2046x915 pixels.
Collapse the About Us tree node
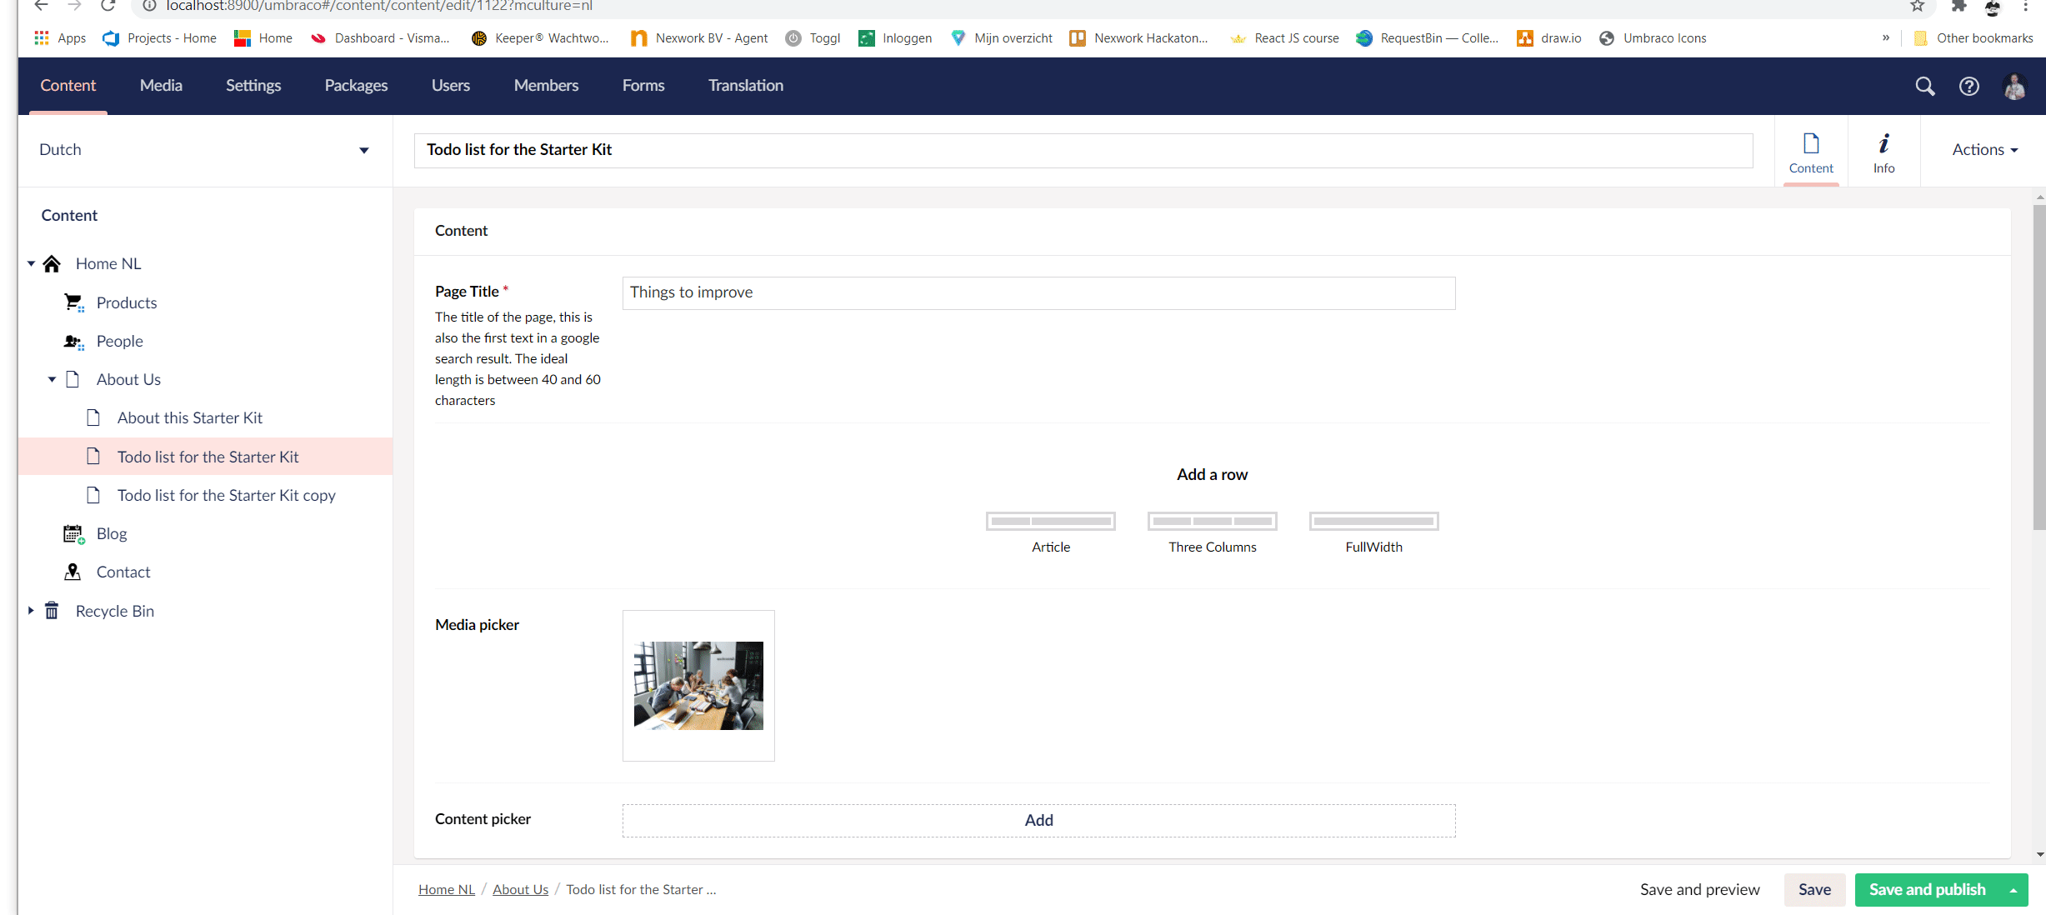click(x=52, y=379)
